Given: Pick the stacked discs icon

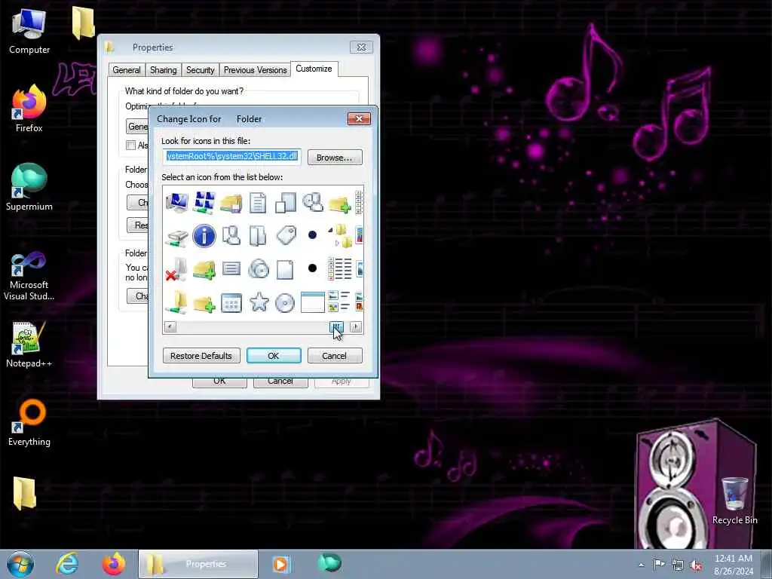Looking at the screenshot, I should [258, 269].
